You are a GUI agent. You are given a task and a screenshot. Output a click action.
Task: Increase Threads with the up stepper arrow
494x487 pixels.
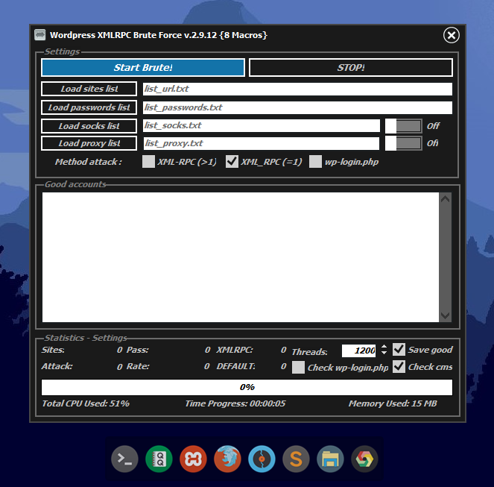click(x=384, y=347)
